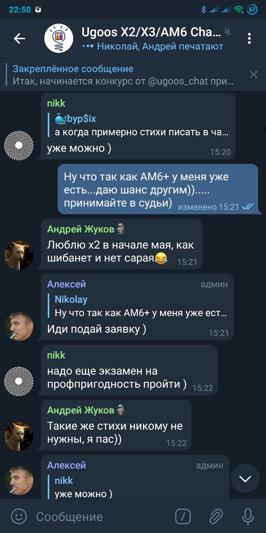
Task: Open the three-dot chat options menu
Action: pyautogui.click(x=249, y=39)
